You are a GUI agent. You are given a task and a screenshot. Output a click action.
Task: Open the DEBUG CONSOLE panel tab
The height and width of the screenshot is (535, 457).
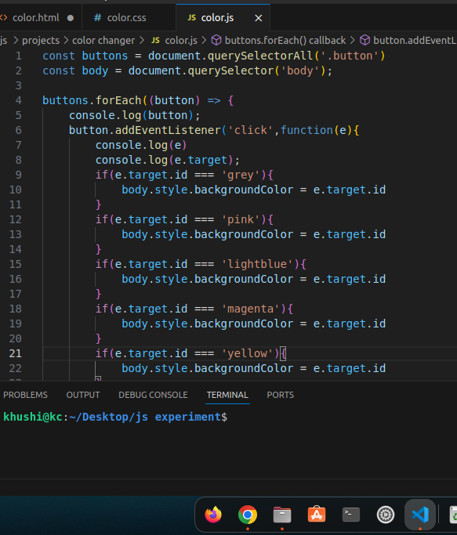[153, 395]
